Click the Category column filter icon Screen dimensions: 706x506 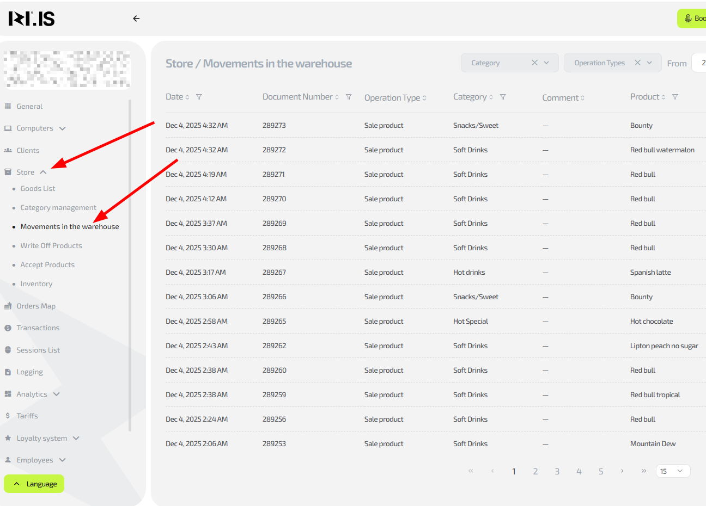503,97
